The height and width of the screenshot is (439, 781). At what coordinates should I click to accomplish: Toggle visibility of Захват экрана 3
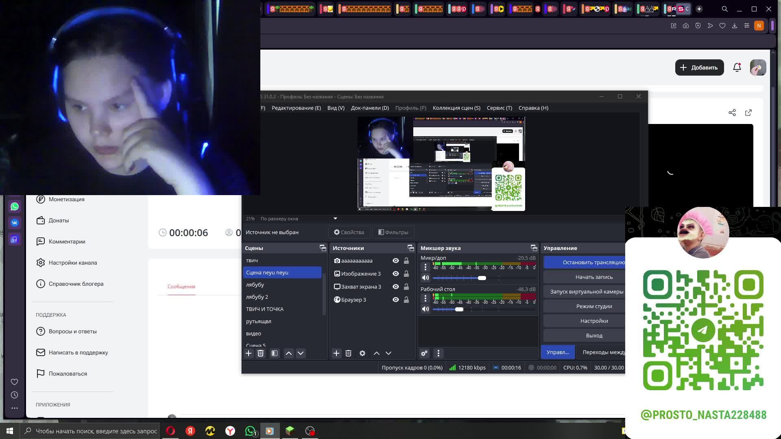click(x=395, y=287)
